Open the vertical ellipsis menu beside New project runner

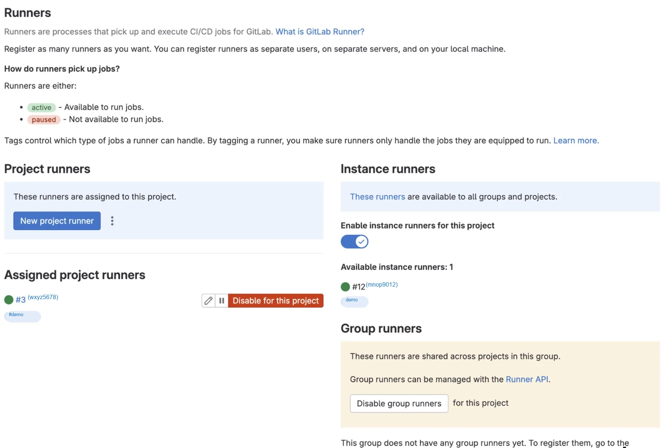(x=112, y=221)
